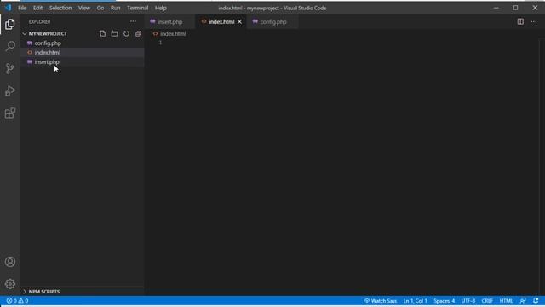Image resolution: width=545 pixels, height=307 pixels.
Task: Open the File menu
Action: click(22, 8)
